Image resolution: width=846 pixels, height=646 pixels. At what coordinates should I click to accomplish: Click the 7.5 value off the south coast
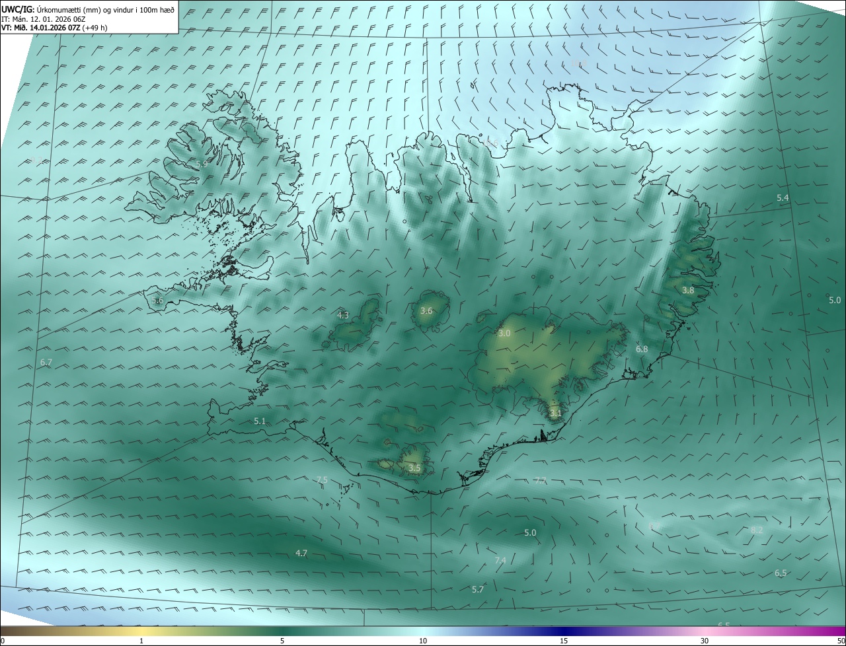322,480
